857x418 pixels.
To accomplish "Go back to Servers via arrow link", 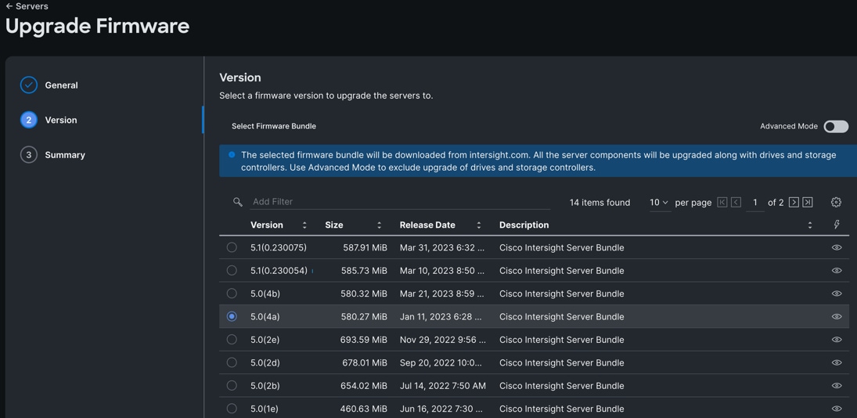I will coord(27,6).
